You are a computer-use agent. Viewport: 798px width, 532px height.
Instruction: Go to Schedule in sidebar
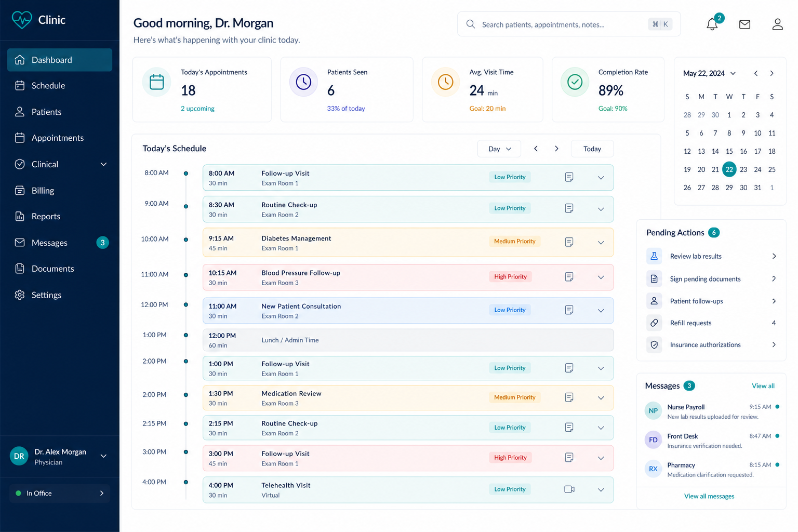point(60,86)
